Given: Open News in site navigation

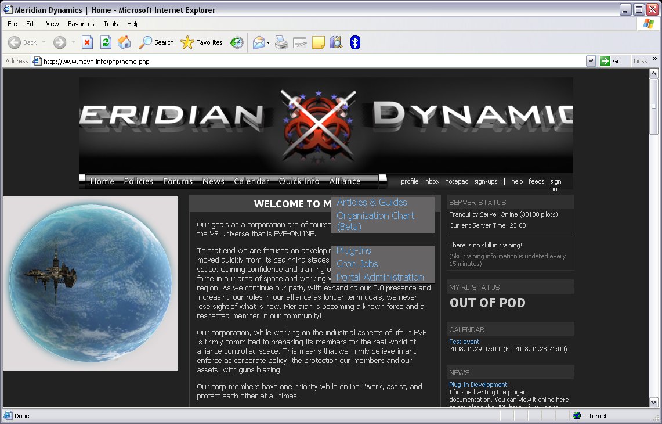Looking at the screenshot, I should click(x=213, y=181).
